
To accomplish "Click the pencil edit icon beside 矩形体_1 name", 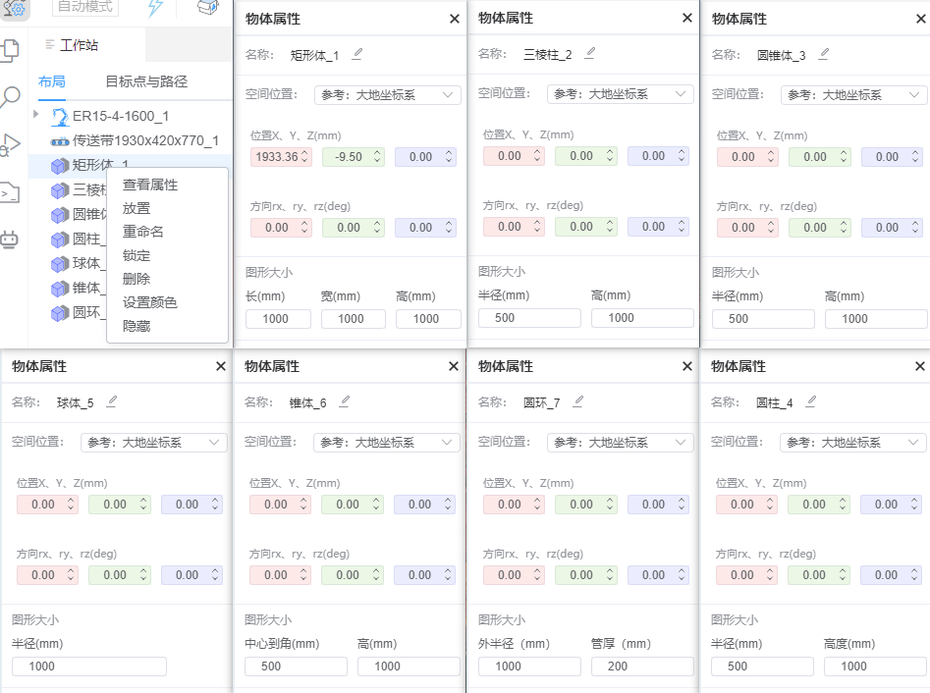I will [356, 54].
